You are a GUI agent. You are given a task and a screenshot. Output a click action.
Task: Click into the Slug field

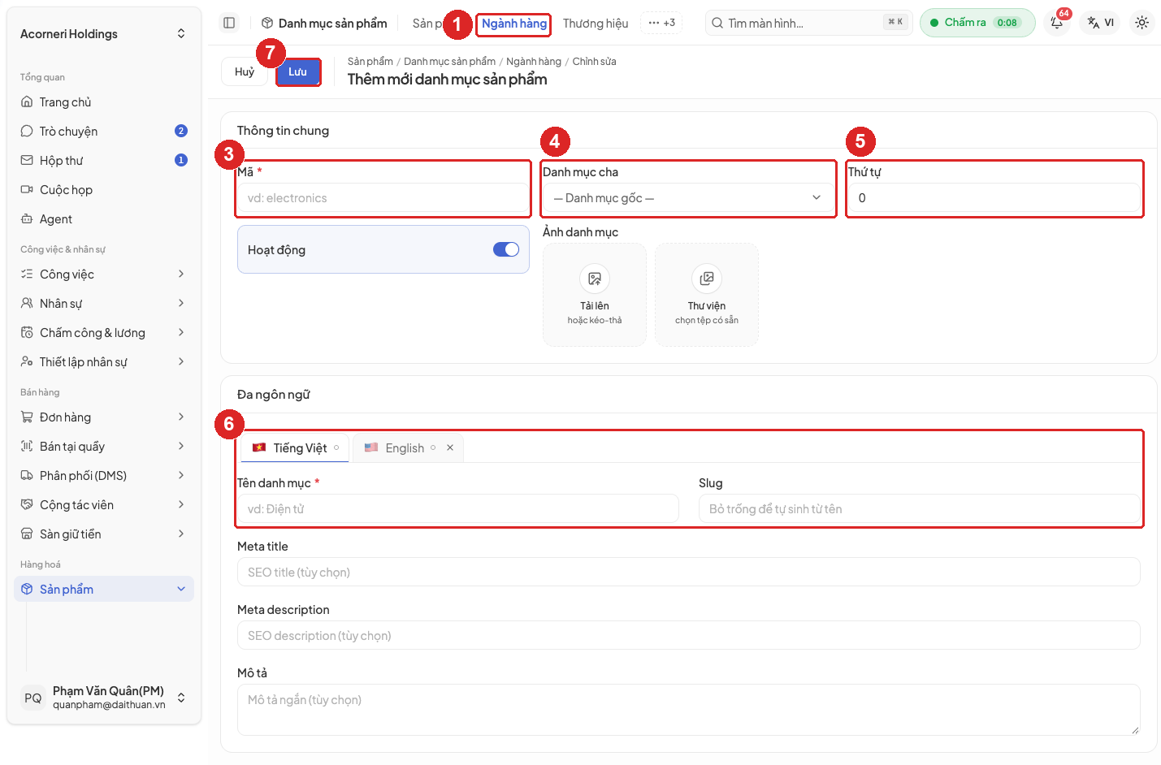click(920, 509)
